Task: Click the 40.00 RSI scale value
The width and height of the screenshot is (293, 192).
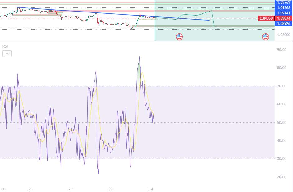Action: (x=281, y=141)
